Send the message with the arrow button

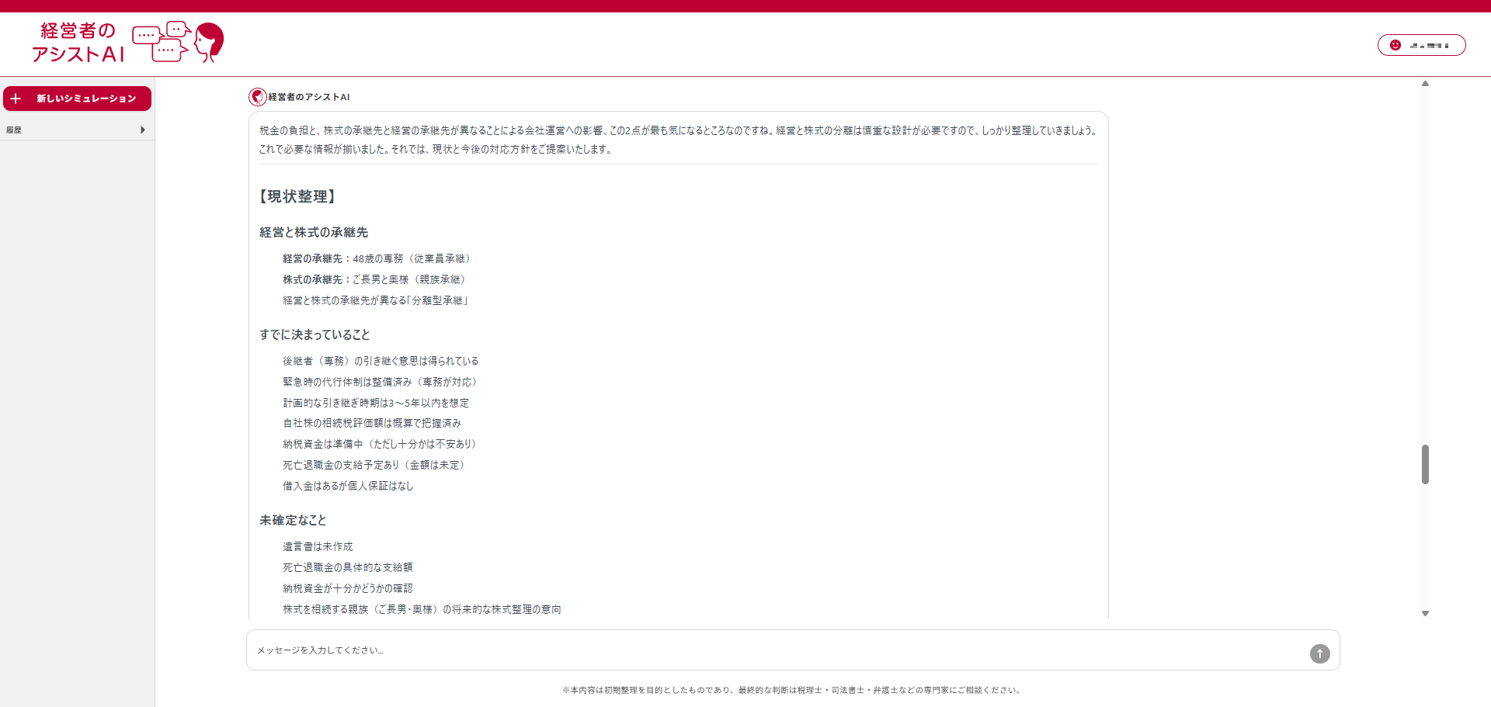tap(1319, 653)
